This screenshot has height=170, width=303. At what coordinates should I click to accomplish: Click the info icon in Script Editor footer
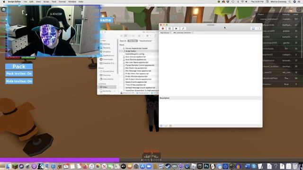[161, 126]
